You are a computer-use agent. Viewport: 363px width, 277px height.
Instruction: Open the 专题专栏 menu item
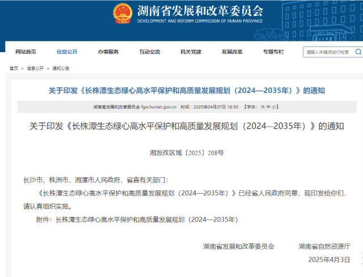pos(273,52)
